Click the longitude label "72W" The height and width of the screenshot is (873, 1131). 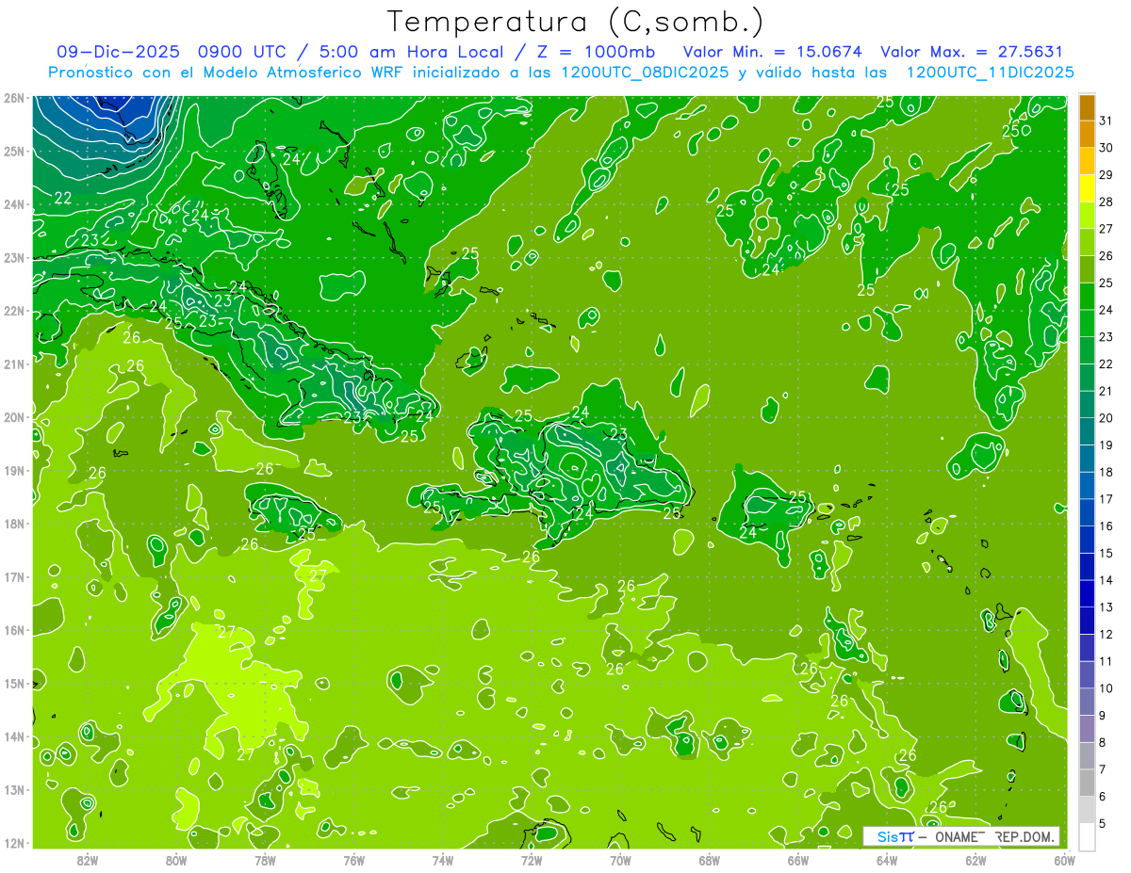(x=532, y=859)
